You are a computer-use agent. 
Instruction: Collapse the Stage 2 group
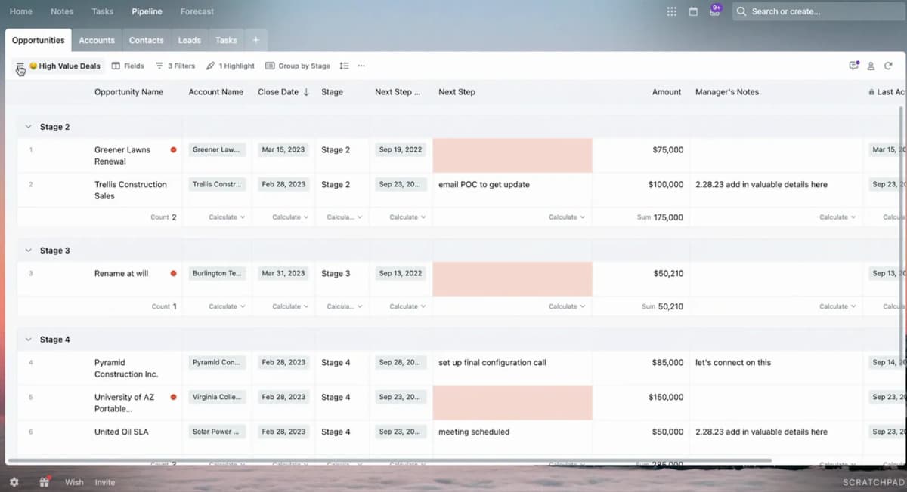point(29,127)
